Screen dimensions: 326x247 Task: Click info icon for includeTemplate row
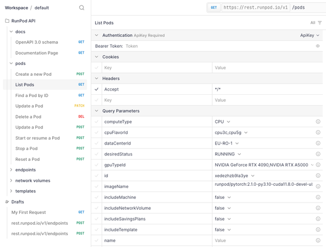click(x=318, y=230)
